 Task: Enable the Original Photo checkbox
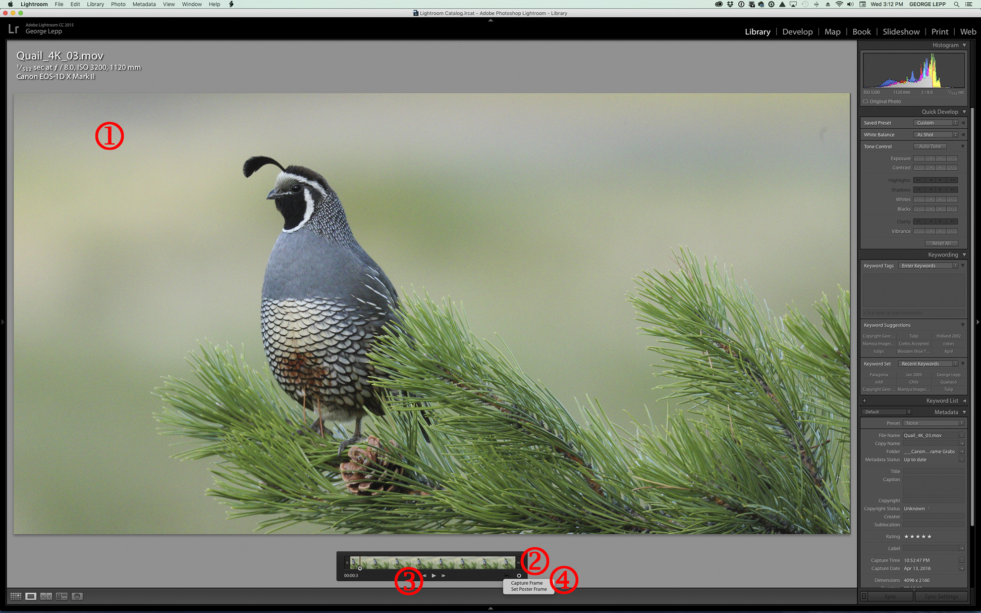[866, 102]
